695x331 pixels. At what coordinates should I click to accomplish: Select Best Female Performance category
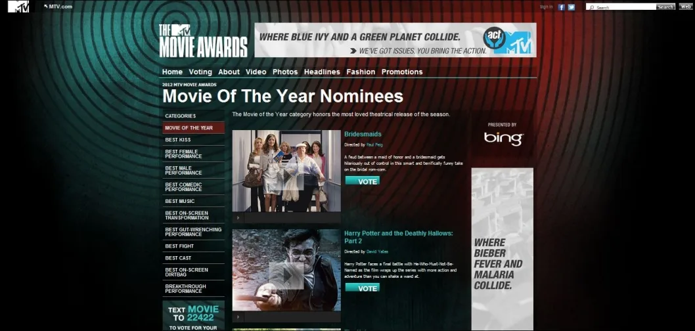click(193, 154)
